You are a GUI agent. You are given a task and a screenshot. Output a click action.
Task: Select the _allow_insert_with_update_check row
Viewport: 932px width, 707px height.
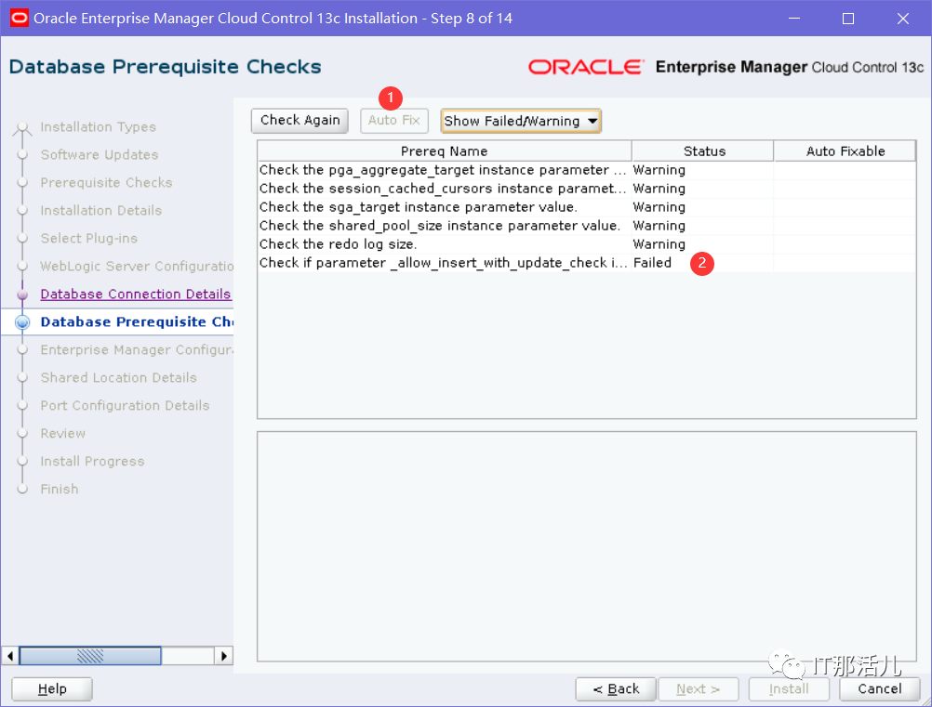coord(587,262)
